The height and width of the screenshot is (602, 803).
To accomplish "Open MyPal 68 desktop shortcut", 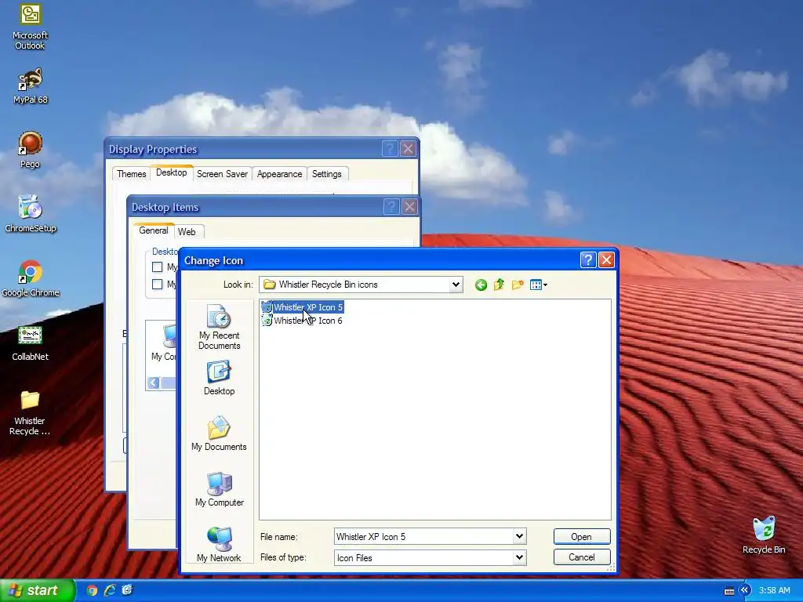I will [x=31, y=86].
